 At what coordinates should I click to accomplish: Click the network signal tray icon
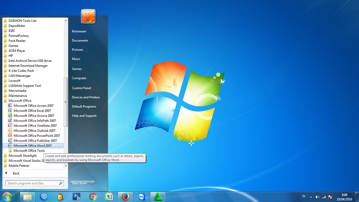(x=324, y=197)
